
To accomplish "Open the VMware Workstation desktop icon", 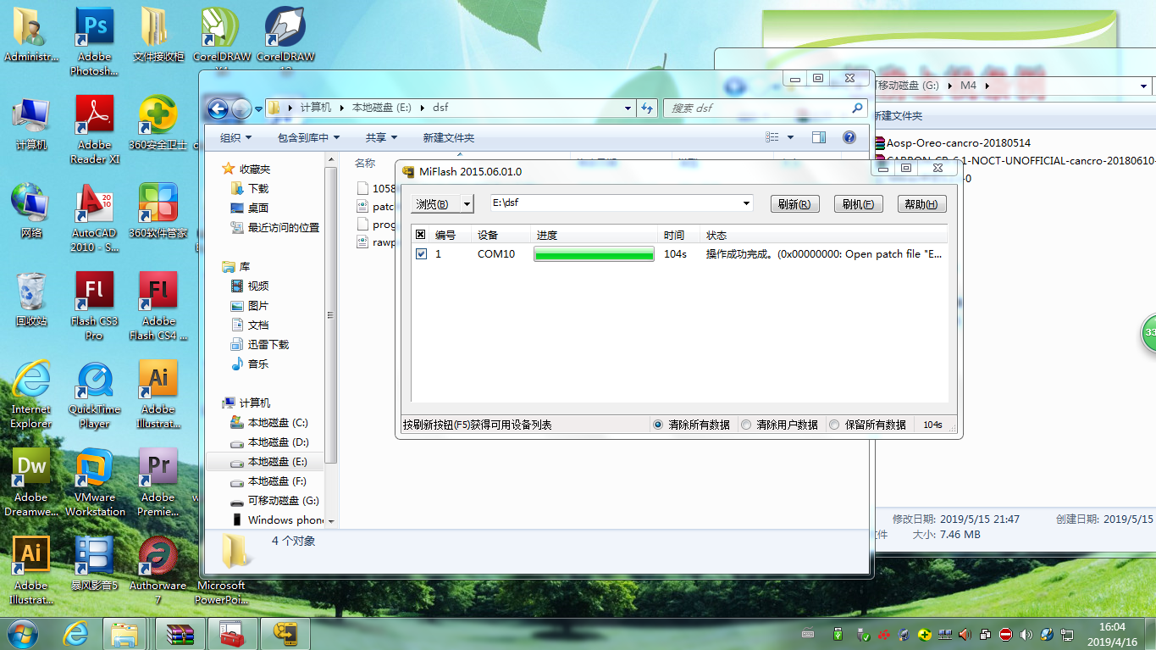I will 94,482.
